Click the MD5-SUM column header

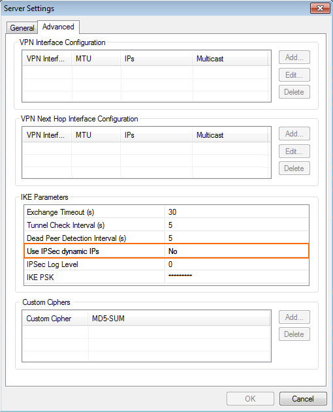pyautogui.click(x=179, y=319)
